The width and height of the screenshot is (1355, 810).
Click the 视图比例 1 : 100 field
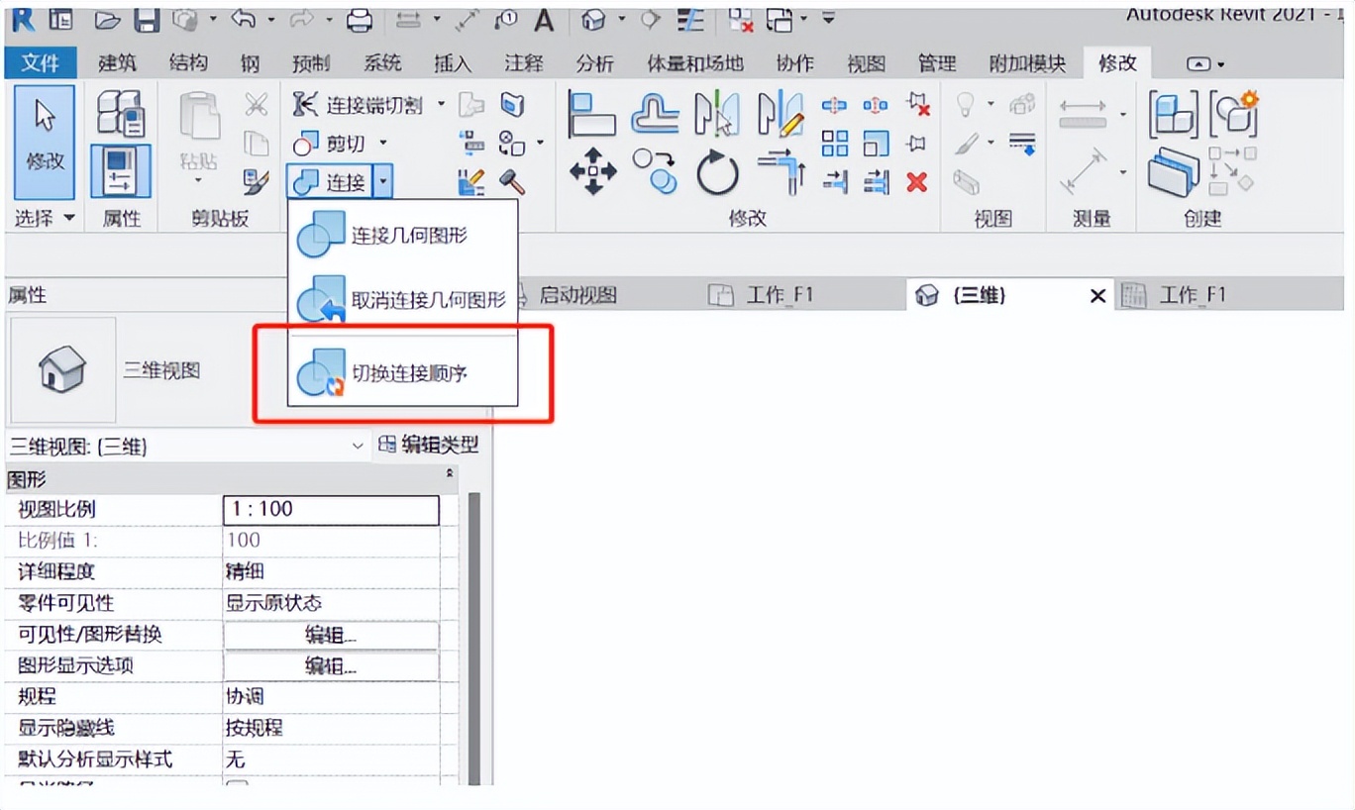[331, 509]
